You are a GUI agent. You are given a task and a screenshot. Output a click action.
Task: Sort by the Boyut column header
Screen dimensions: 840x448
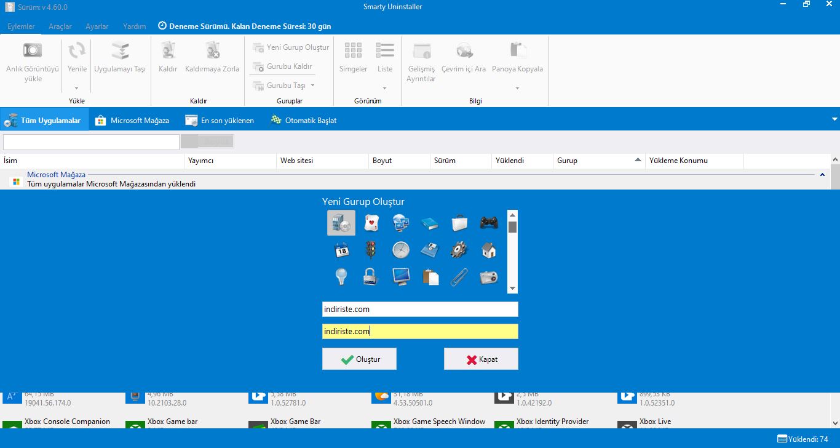(x=400, y=161)
